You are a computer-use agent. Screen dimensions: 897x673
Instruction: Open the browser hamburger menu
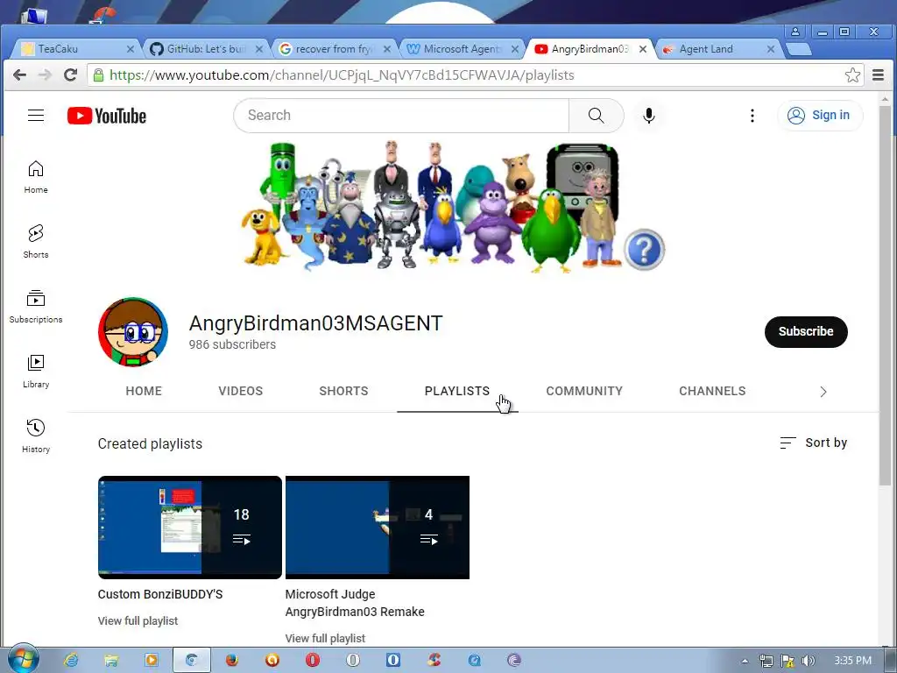[878, 75]
